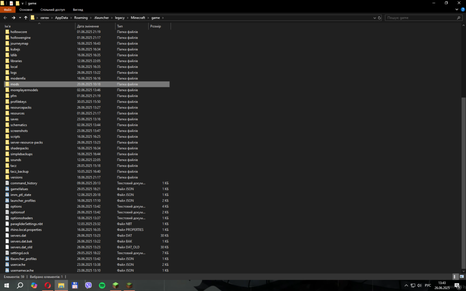This screenshot has width=466, height=291.
Task: Switch to large icons view in status bar
Action: [461, 277]
